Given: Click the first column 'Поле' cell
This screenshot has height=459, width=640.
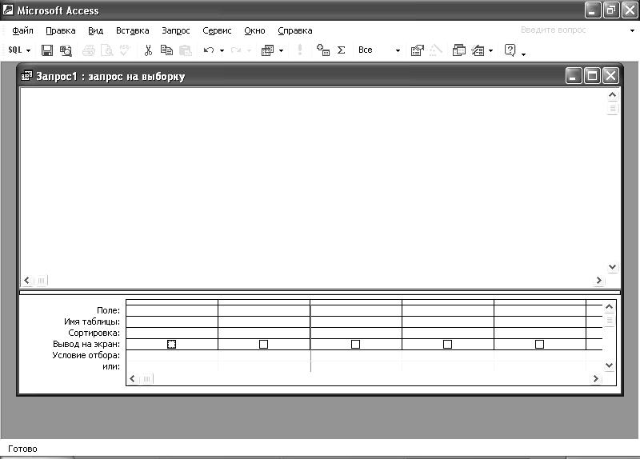Looking at the screenshot, I should tap(172, 310).
